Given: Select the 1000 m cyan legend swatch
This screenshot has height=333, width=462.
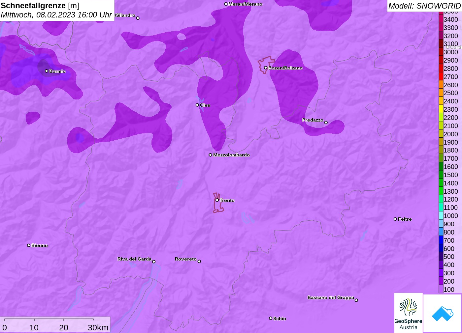Looking at the screenshot, I should 441,215.
